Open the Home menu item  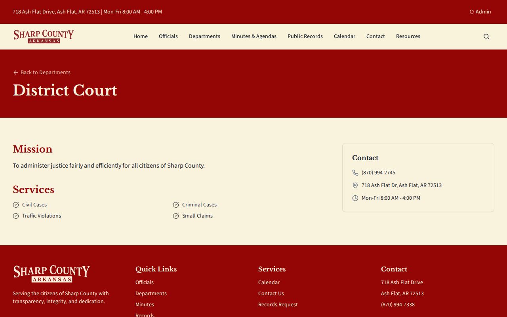[141, 36]
